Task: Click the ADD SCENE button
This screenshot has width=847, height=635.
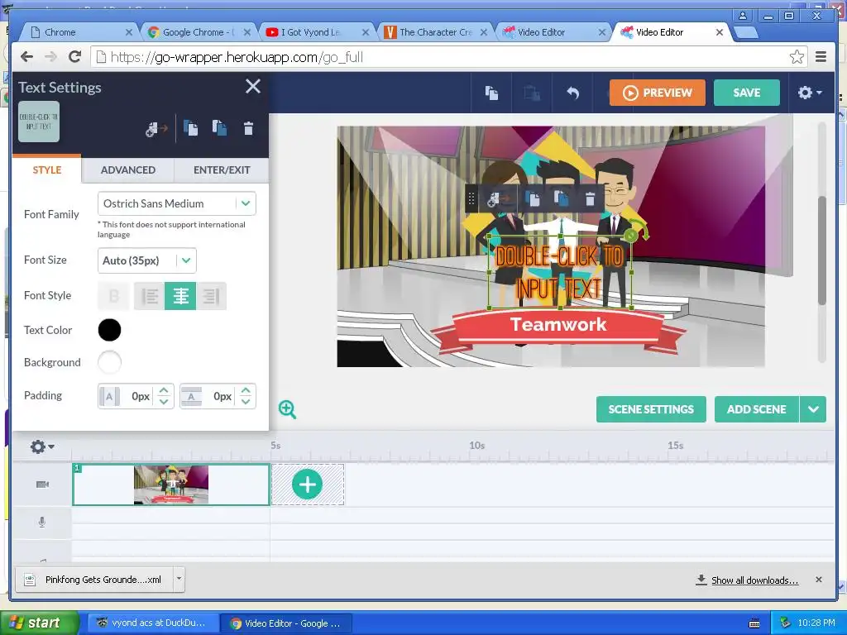Action: (x=756, y=409)
